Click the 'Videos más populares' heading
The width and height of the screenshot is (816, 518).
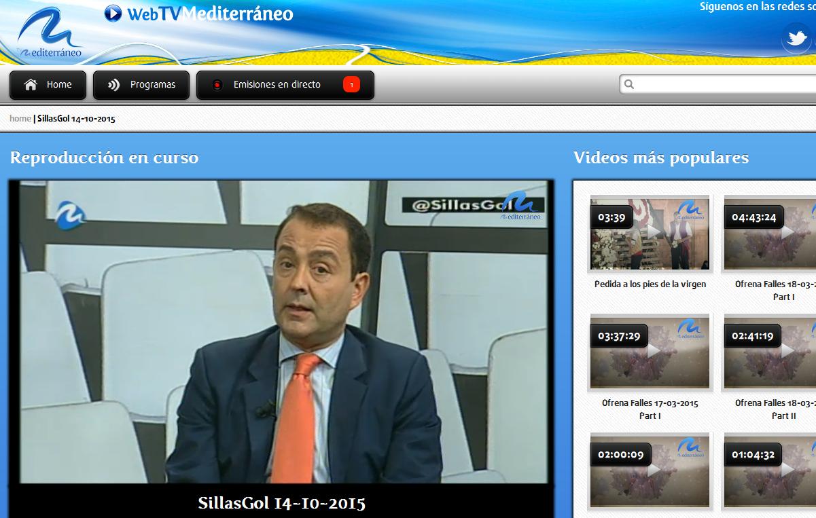pyautogui.click(x=661, y=158)
